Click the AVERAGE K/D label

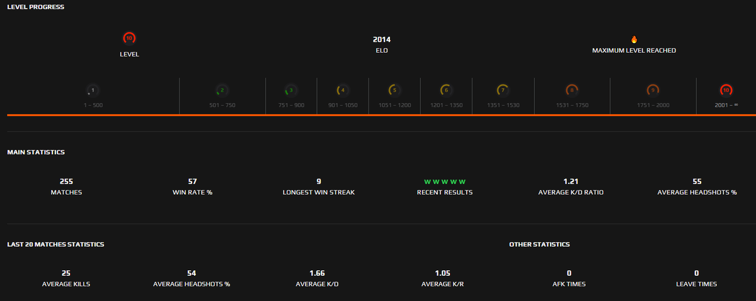[x=318, y=284]
